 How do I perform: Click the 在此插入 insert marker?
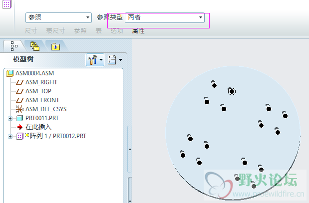38,127
